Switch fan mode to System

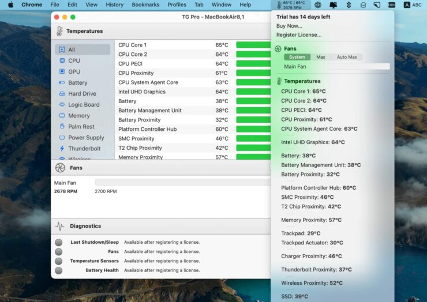point(297,57)
